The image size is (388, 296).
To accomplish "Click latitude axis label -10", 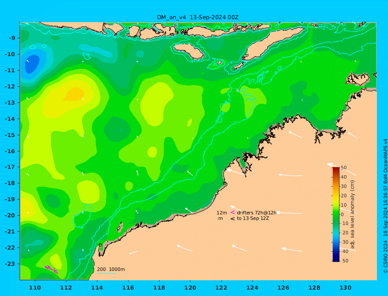I will pyautogui.click(x=10, y=54).
